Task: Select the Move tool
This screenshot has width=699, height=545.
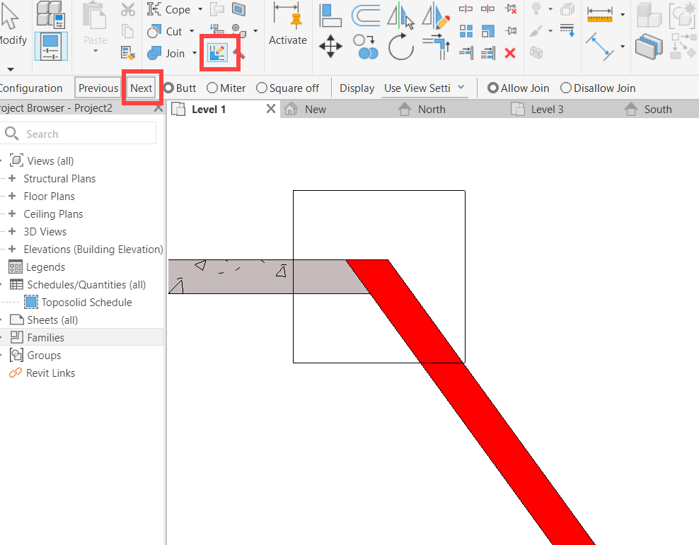Action: coord(331,47)
